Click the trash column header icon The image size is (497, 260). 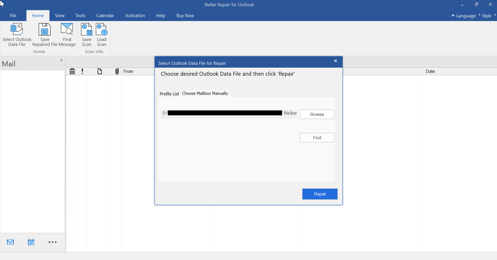coord(72,71)
